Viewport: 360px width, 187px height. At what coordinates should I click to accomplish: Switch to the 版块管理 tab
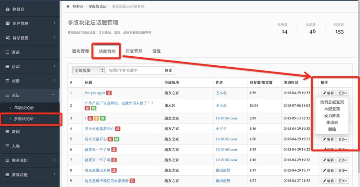81,51
